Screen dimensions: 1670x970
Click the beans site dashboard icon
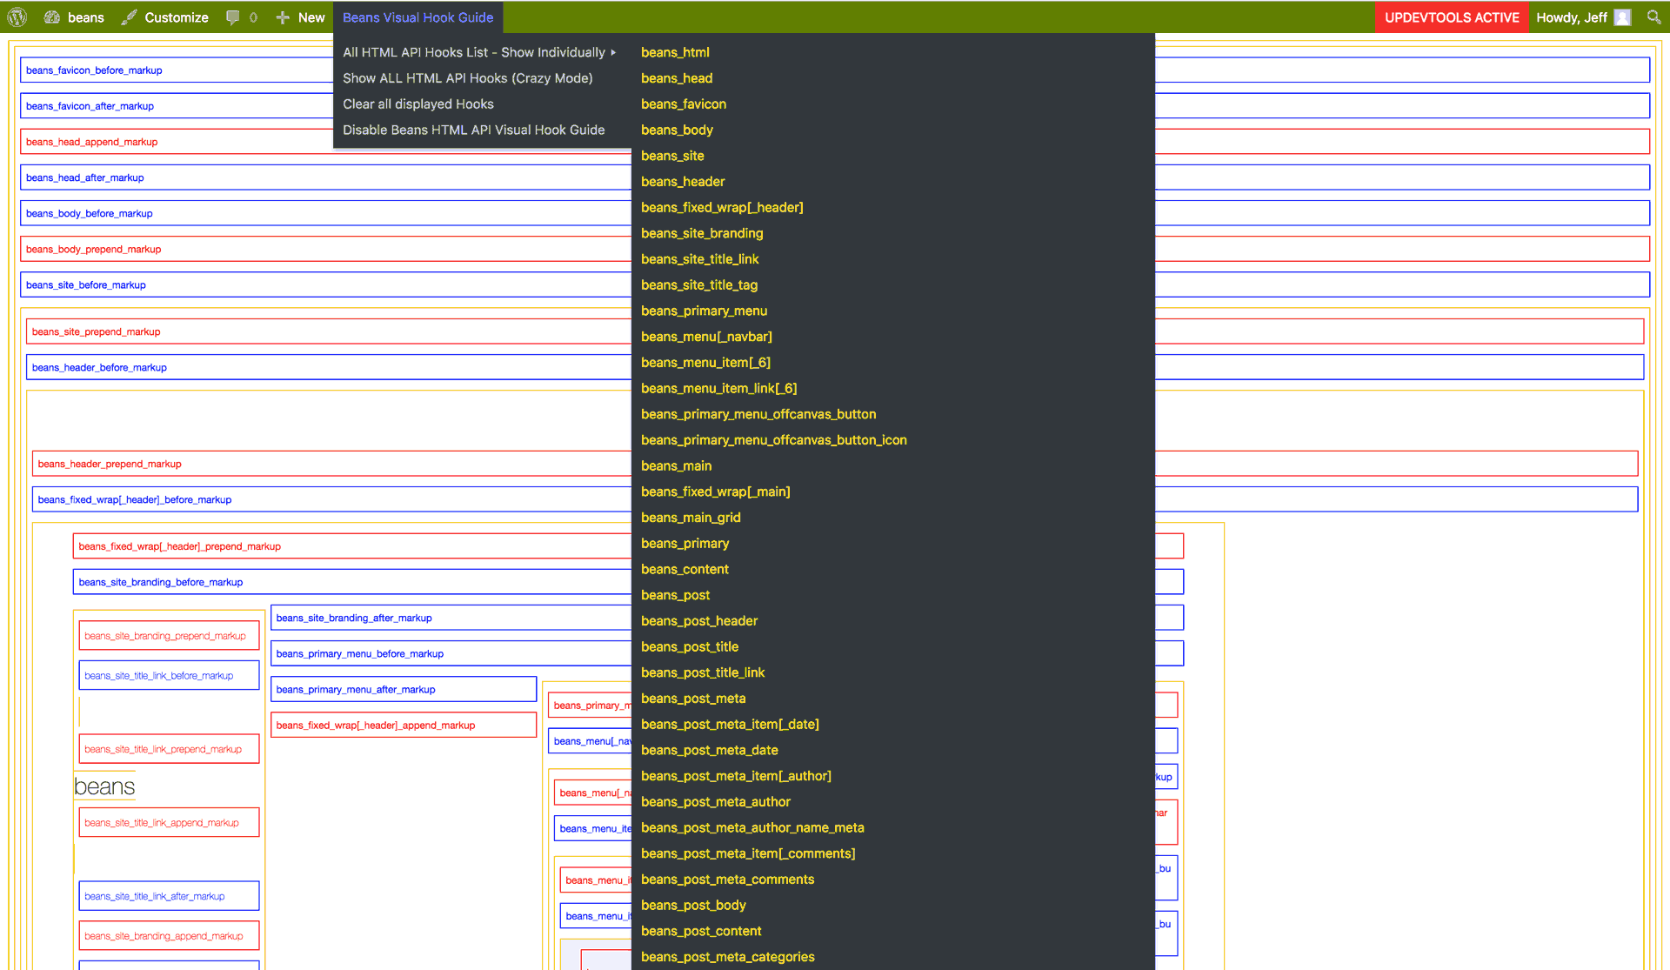coord(52,17)
